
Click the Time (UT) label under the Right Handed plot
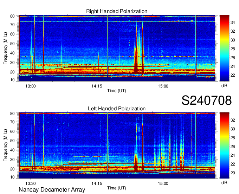(x=117, y=91)
